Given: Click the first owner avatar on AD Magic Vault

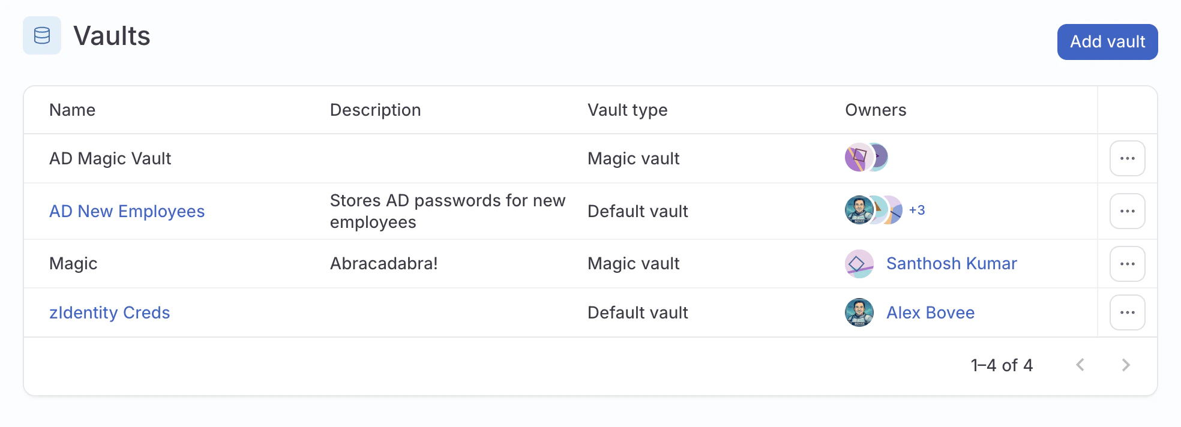Looking at the screenshot, I should (858, 157).
